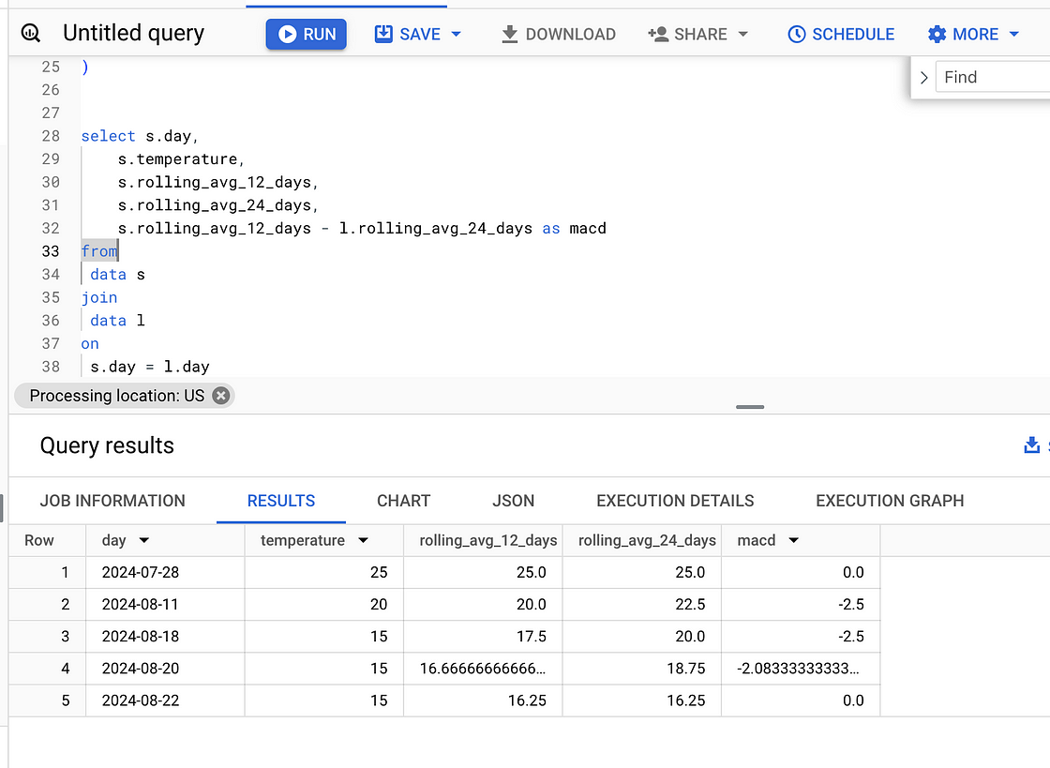Switch to the JOB INFORMATION tab

coord(112,501)
